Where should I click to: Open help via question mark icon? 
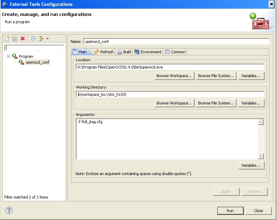point(9,210)
